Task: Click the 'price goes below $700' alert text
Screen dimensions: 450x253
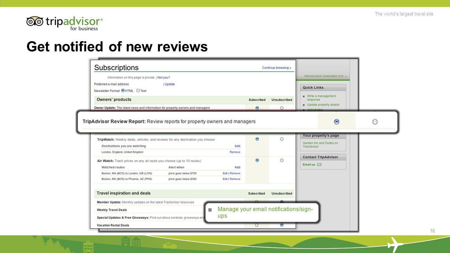Action: (x=182, y=173)
